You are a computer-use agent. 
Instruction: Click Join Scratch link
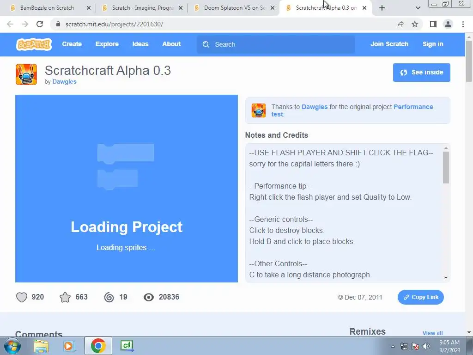point(389,44)
